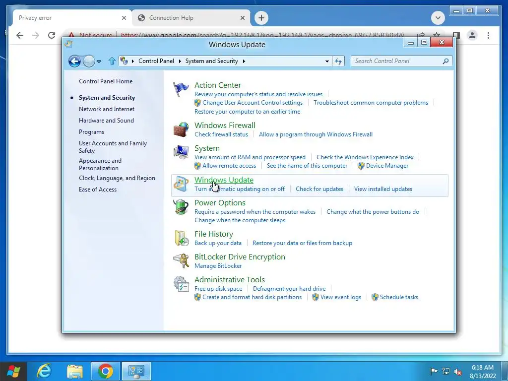The height and width of the screenshot is (381, 508).
Task: Expand the arrow after System and Security
Action: click(244, 61)
